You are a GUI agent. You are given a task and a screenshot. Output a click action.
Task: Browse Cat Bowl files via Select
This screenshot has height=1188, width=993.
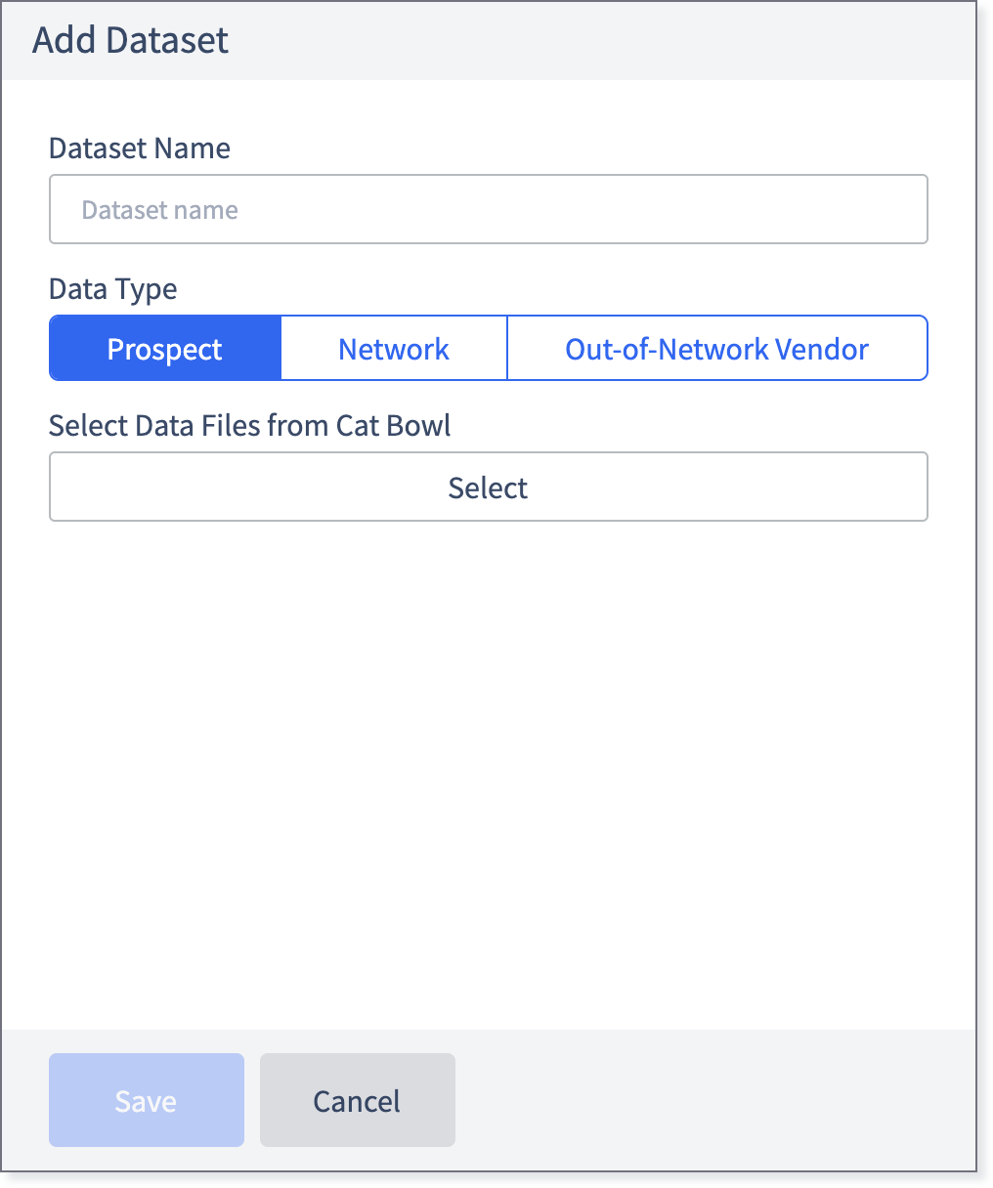click(488, 487)
